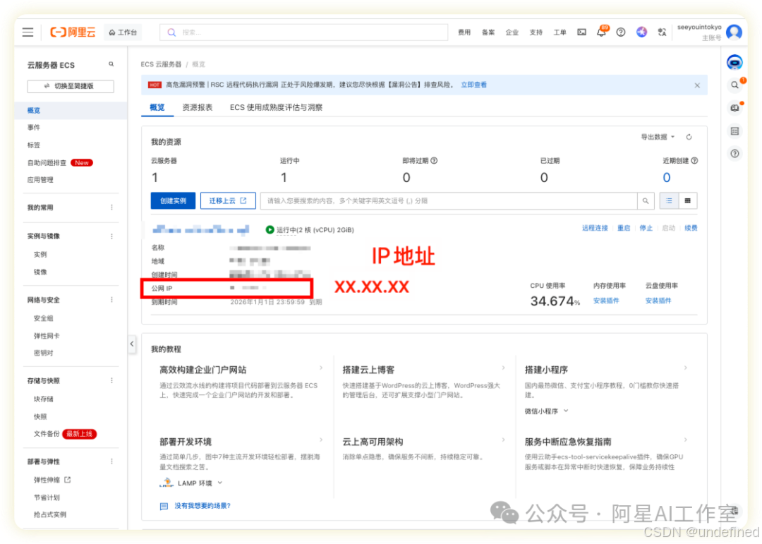This screenshot has width=762, height=544.
Task: Open the 企业 menu
Action: pos(512,32)
